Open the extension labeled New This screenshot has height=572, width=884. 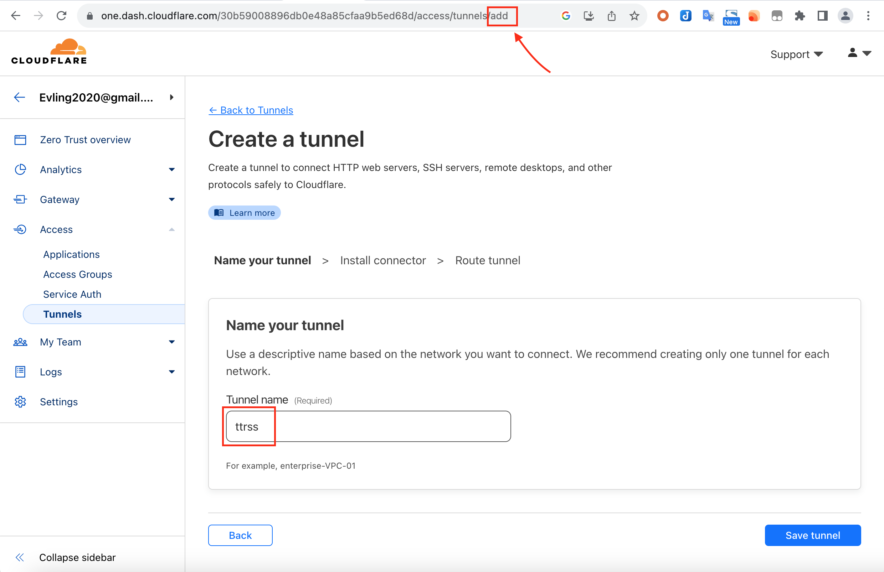click(x=731, y=17)
